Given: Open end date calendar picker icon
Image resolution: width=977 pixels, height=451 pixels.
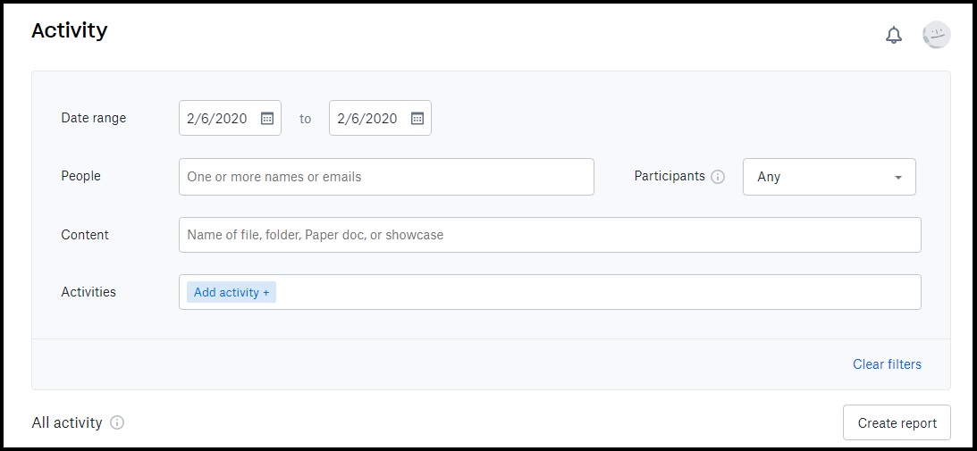Looking at the screenshot, I should click(417, 119).
